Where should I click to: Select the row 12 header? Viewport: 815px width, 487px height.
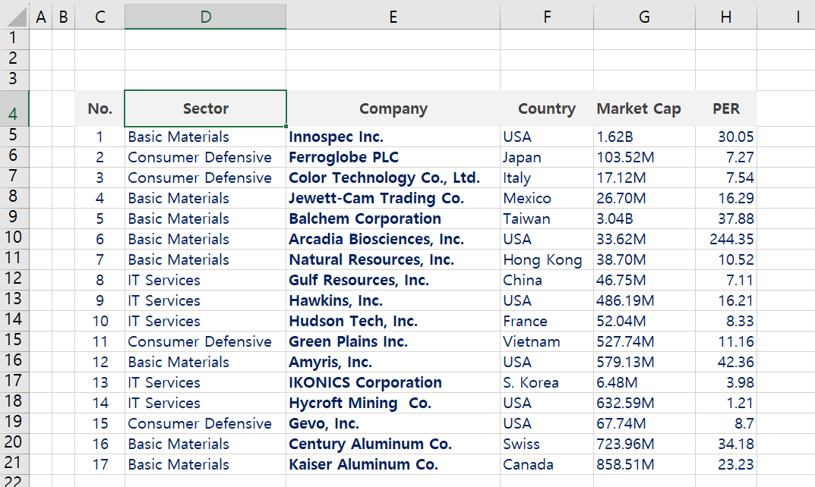click(x=14, y=279)
